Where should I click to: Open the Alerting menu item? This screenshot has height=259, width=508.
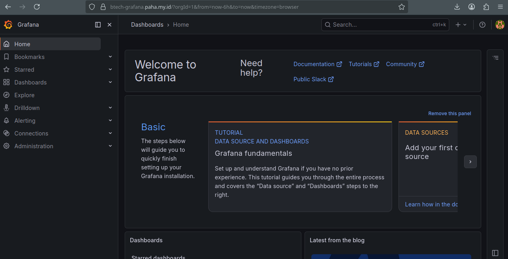point(25,121)
